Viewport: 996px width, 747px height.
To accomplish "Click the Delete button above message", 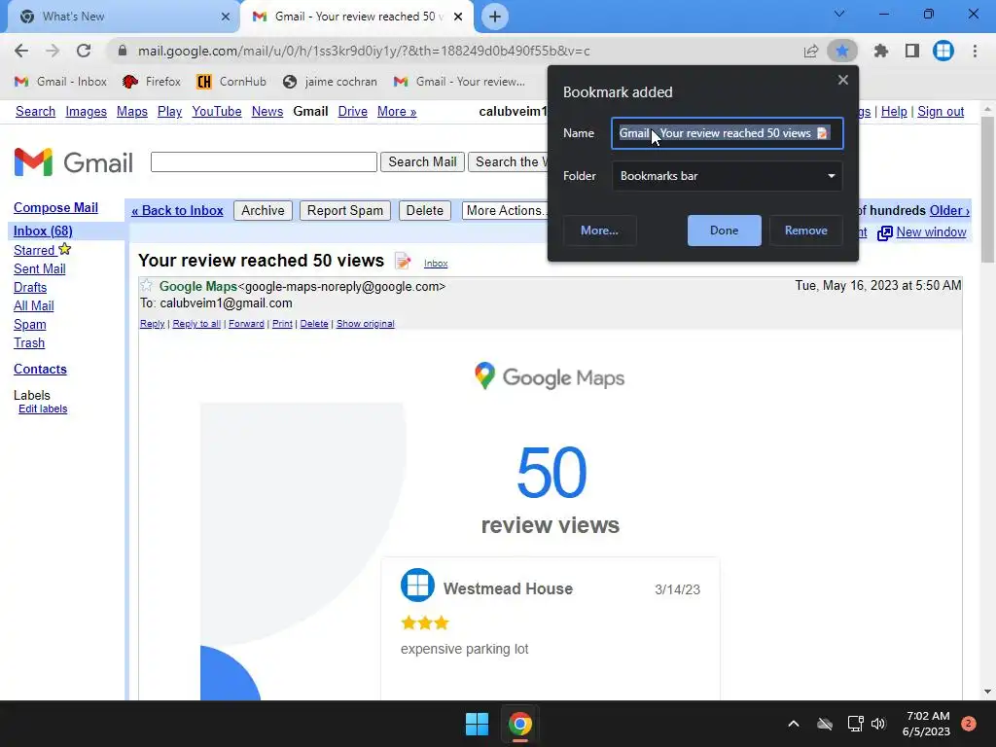I will click(424, 210).
